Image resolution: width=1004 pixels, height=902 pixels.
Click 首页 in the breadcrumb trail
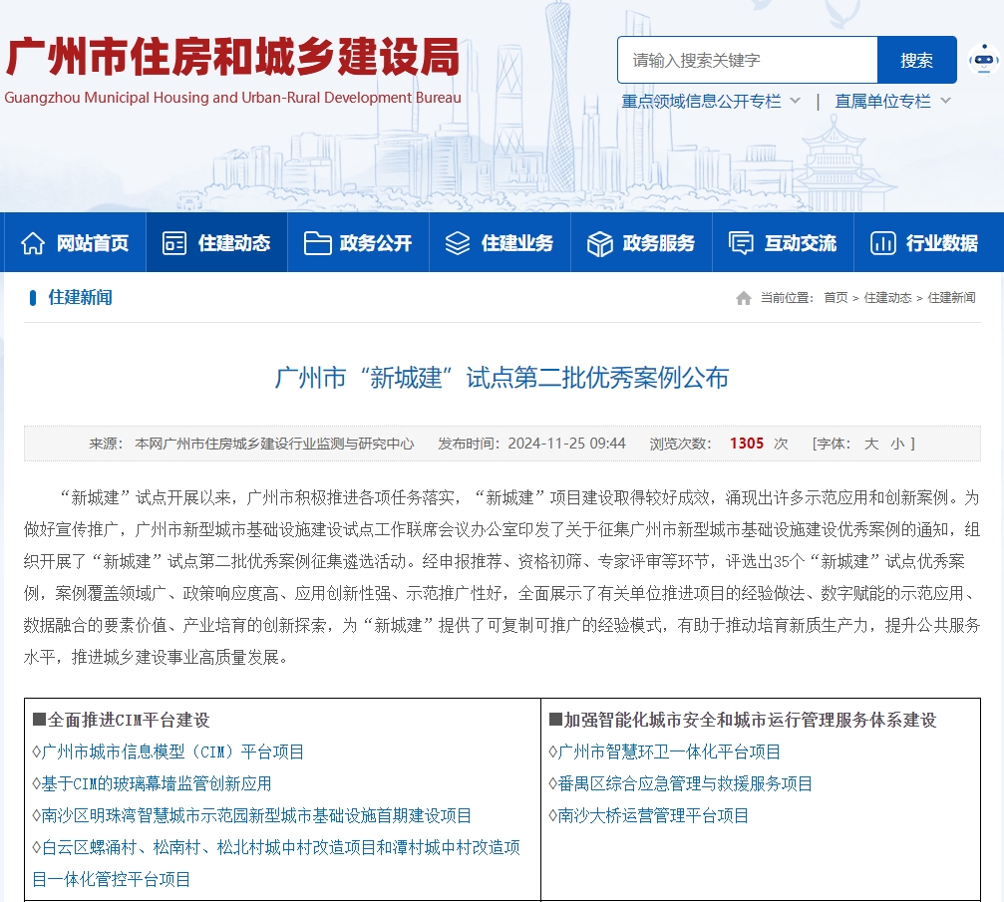pos(835,297)
